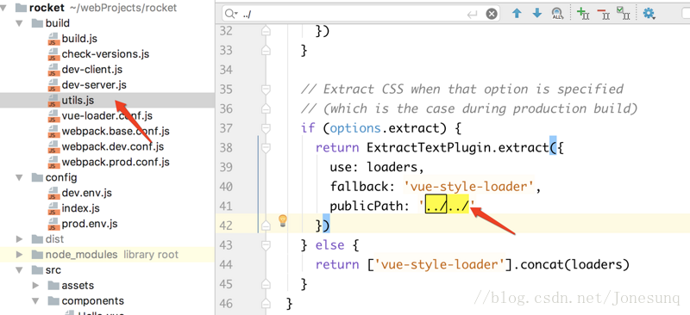Expand the dist folder
The height and width of the screenshot is (315, 690).
click(x=19, y=239)
